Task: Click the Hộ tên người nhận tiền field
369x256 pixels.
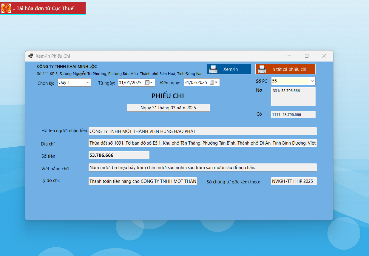Action: [203, 131]
